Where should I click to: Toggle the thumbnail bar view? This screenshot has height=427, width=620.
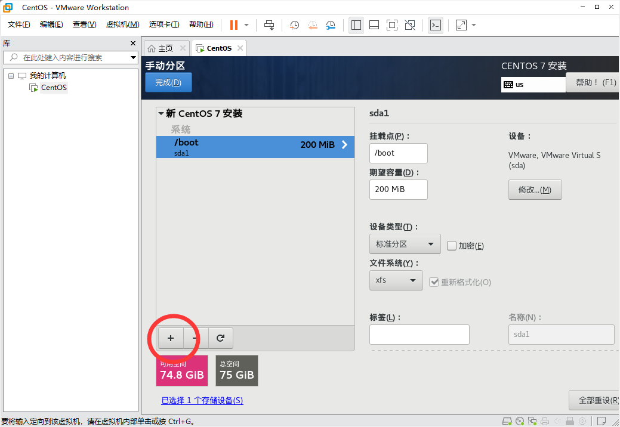click(x=374, y=25)
